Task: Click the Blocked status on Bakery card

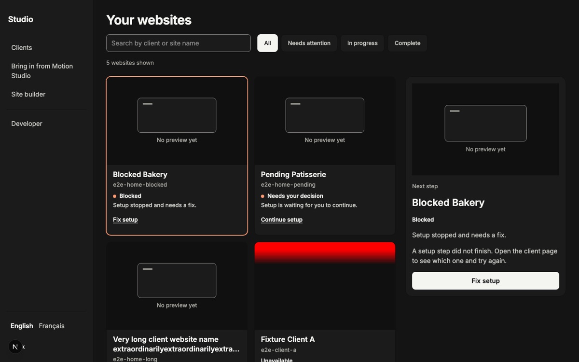Action: coord(130,196)
